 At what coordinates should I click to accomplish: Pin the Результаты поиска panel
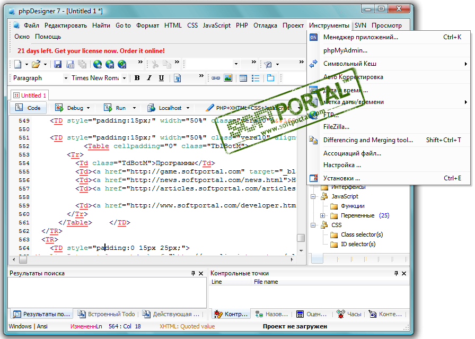click(x=193, y=273)
